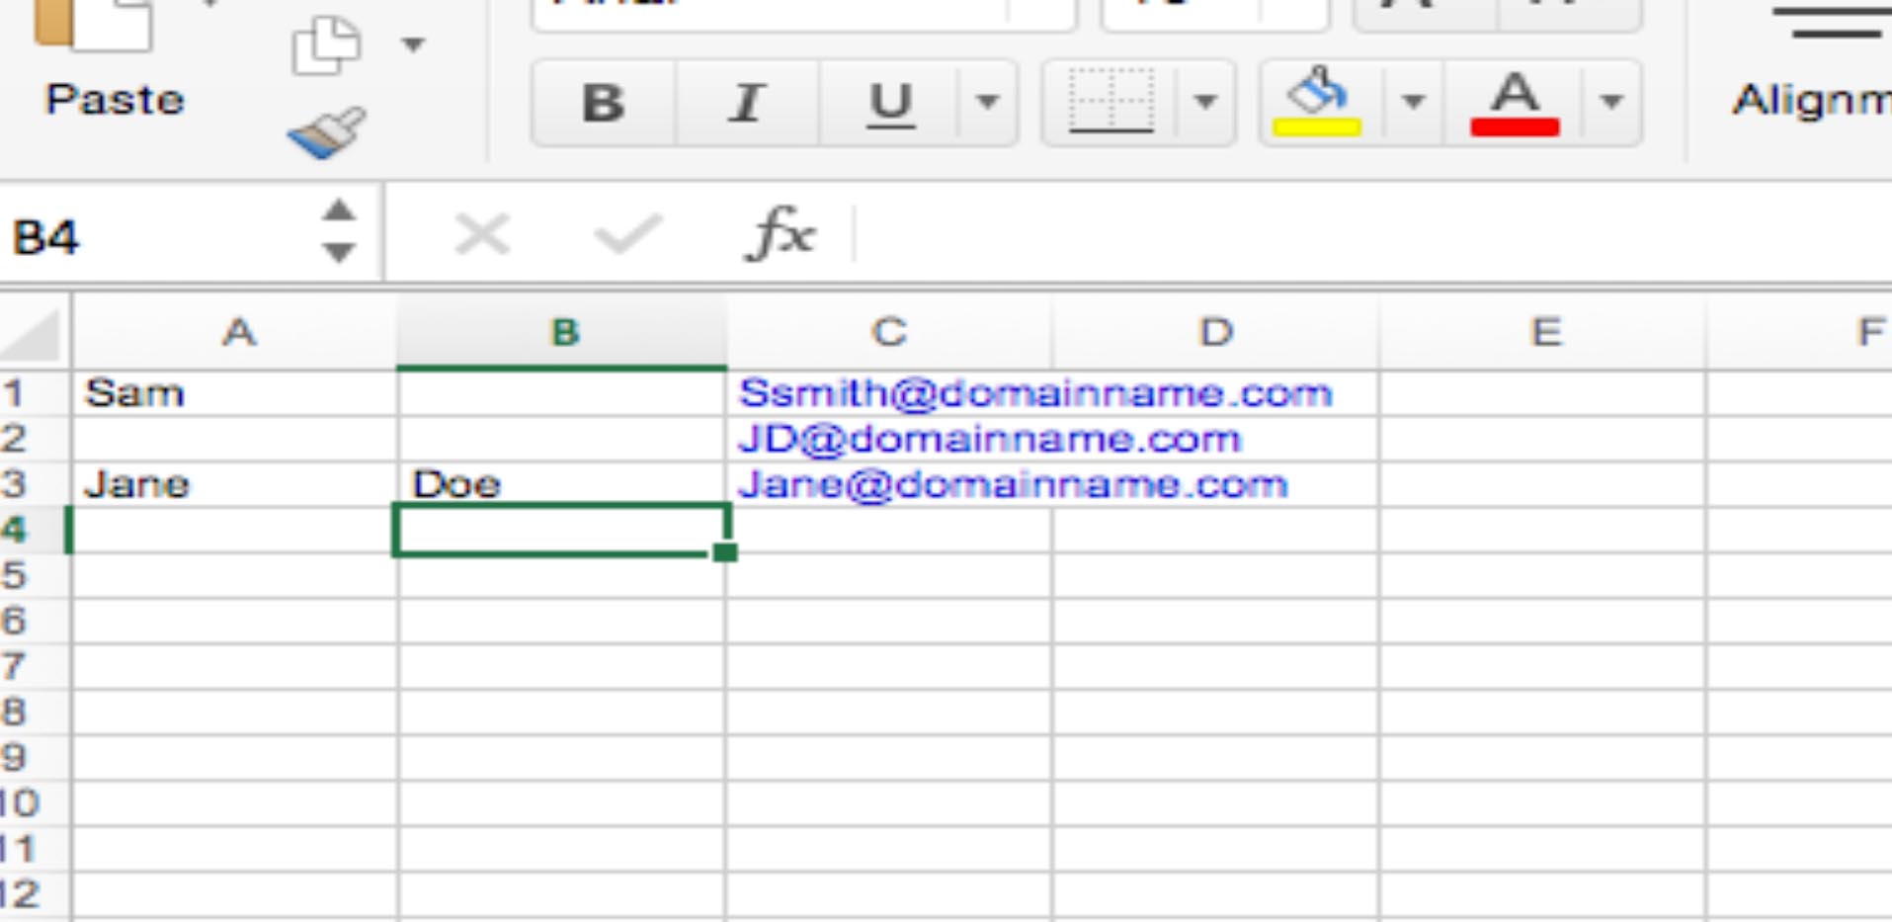Select column B header
The height and width of the screenshot is (922, 1892).
(x=562, y=333)
